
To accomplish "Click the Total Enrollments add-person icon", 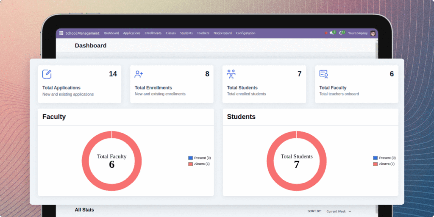I will pos(139,74).
